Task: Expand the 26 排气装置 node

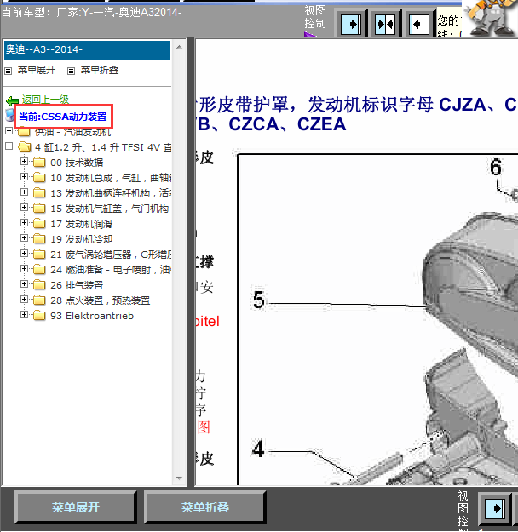Action: pos(24,283)
